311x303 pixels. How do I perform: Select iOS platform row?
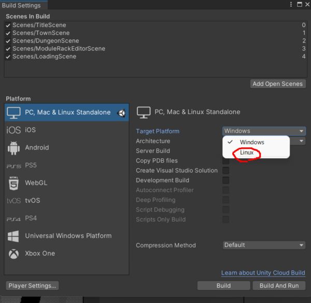pos(67,130)
